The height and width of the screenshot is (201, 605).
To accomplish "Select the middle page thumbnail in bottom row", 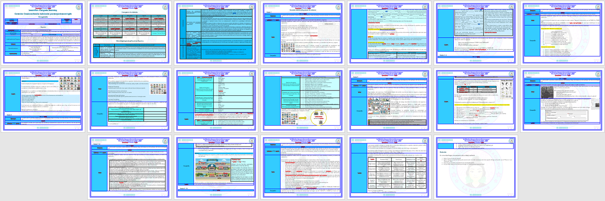I will pyautogui.click(x=302, y=167).
